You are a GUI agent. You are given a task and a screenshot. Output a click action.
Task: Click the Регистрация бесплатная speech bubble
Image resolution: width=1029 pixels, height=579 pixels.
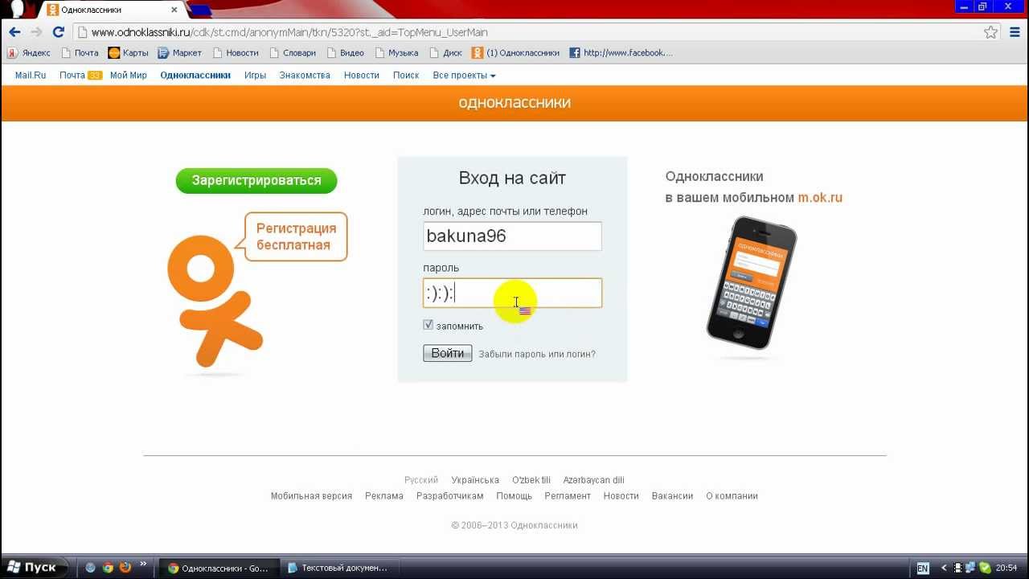tap(296, 236)
